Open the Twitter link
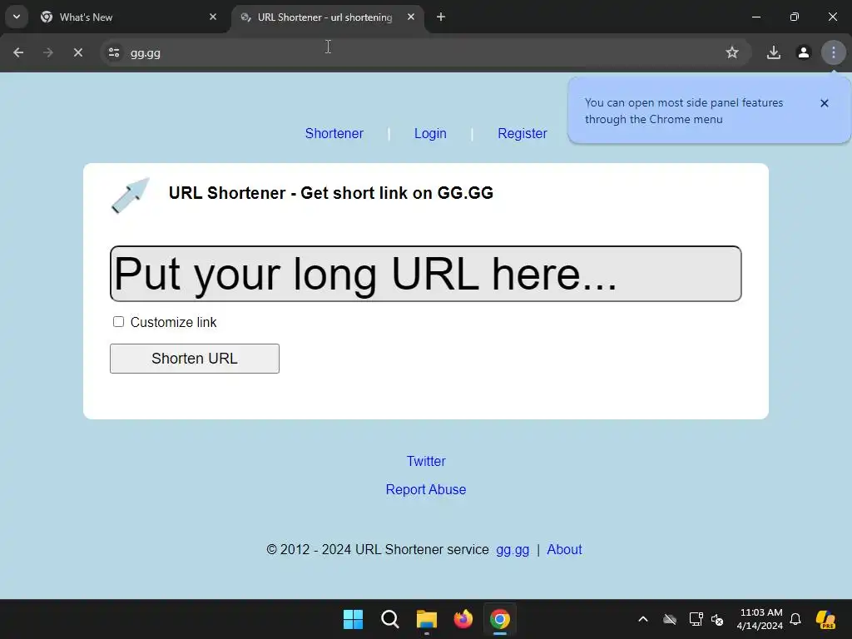Viewport: 852px width, 639px height. coord(426,461)
